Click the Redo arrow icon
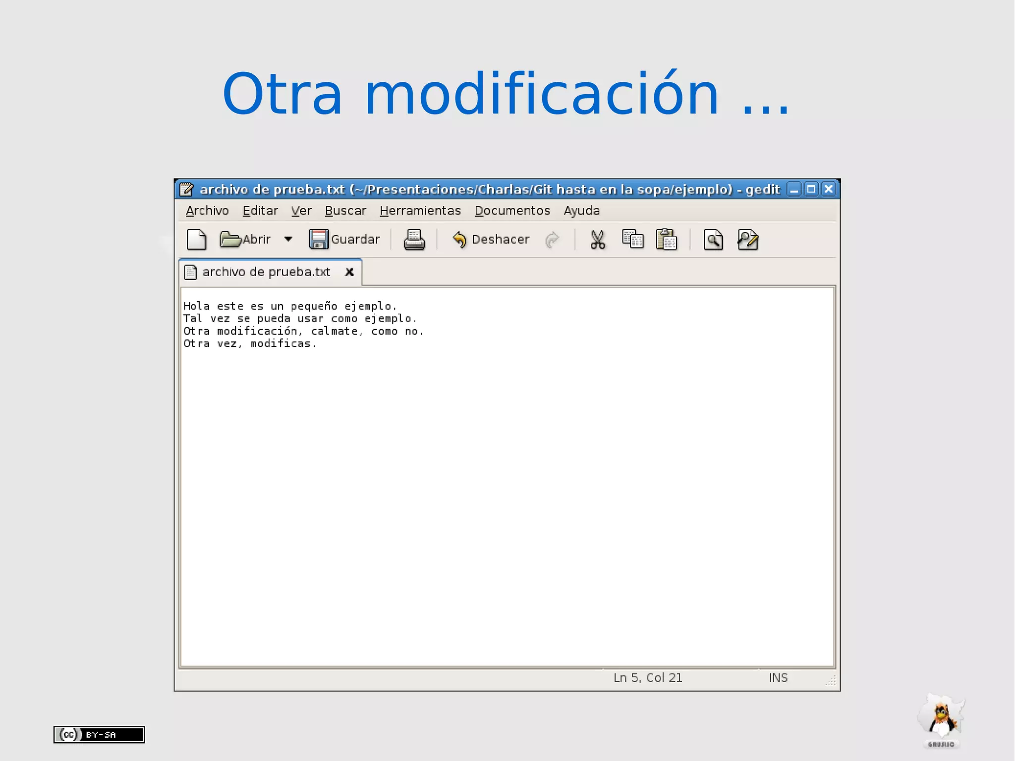Screen dimensions: 1015x761 tap(552, 240)
